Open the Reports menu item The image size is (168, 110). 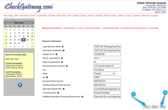[99, 16]
